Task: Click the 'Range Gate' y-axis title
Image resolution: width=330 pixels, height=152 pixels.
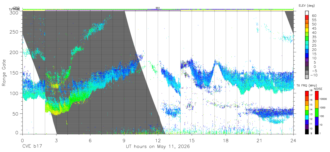Action: 4,73
